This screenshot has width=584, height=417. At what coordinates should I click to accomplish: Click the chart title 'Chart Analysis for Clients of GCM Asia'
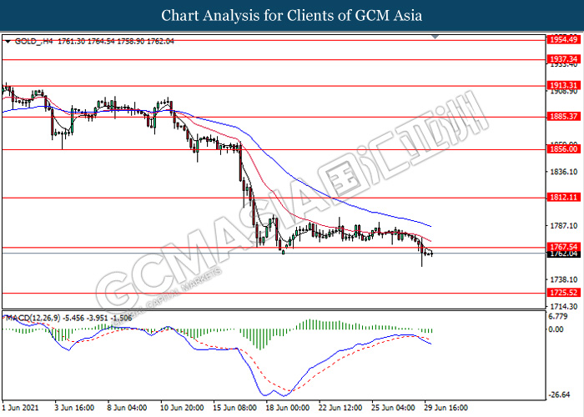(x=291, y=16)
